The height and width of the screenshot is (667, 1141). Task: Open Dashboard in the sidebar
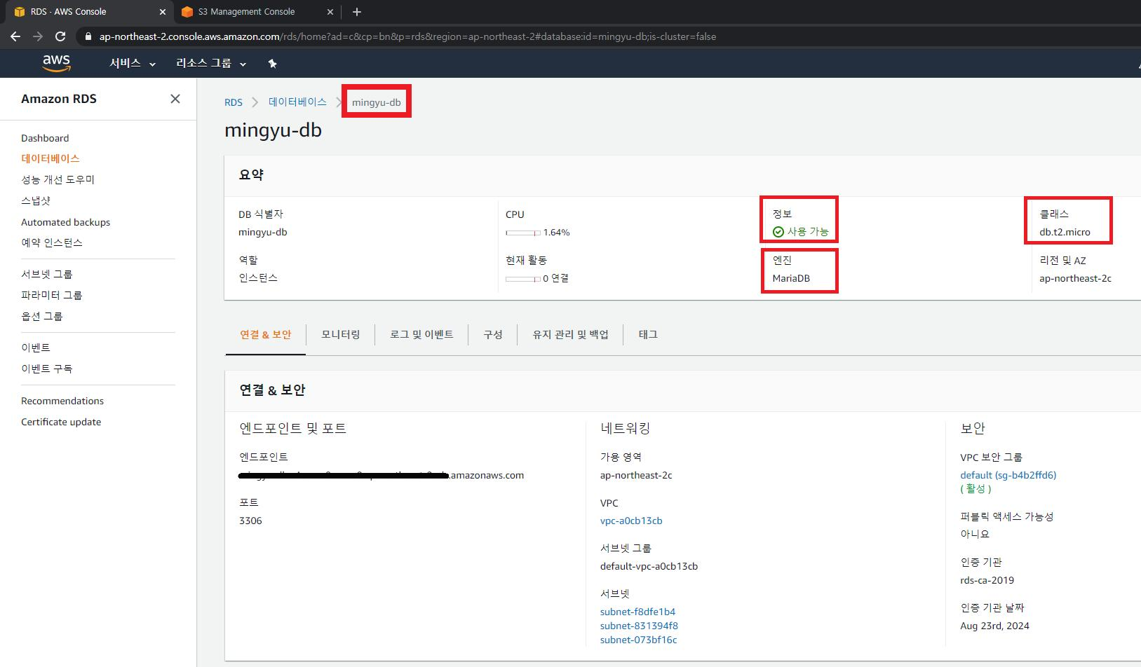click(45, 138)
